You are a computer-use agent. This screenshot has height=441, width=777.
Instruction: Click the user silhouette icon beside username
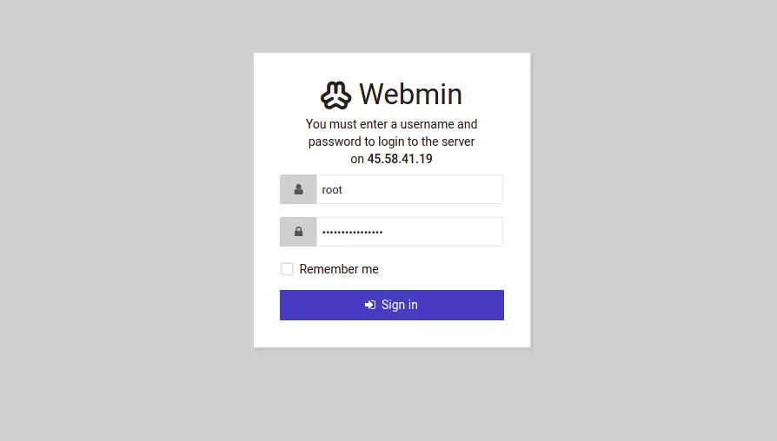(x=298, y=189)
